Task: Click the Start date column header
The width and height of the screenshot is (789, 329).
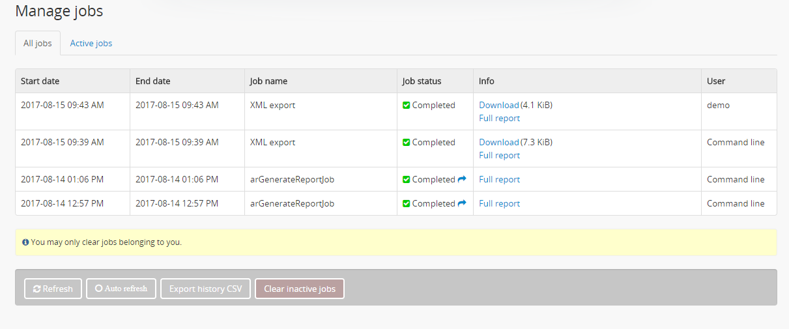Action: [40, 81]
